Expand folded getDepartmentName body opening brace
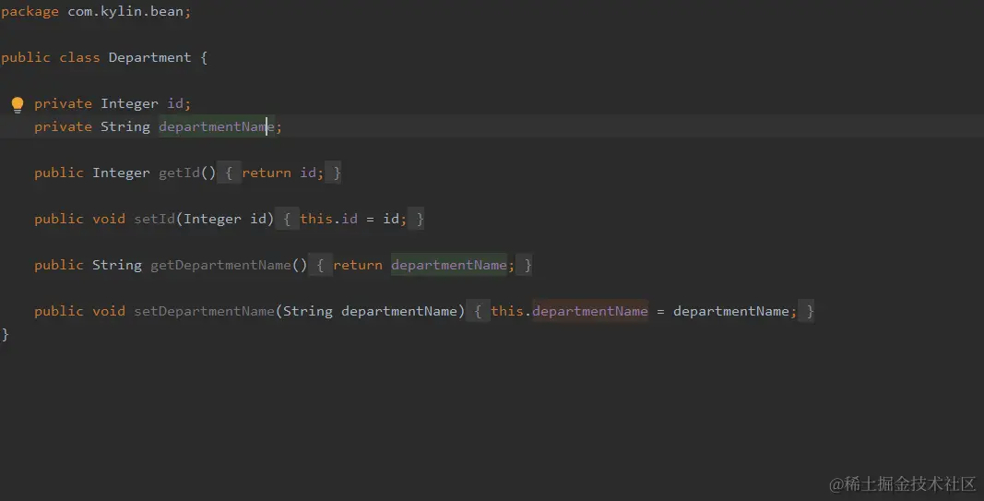This screenshot has height=501, width=984. [x=320, y=265]
